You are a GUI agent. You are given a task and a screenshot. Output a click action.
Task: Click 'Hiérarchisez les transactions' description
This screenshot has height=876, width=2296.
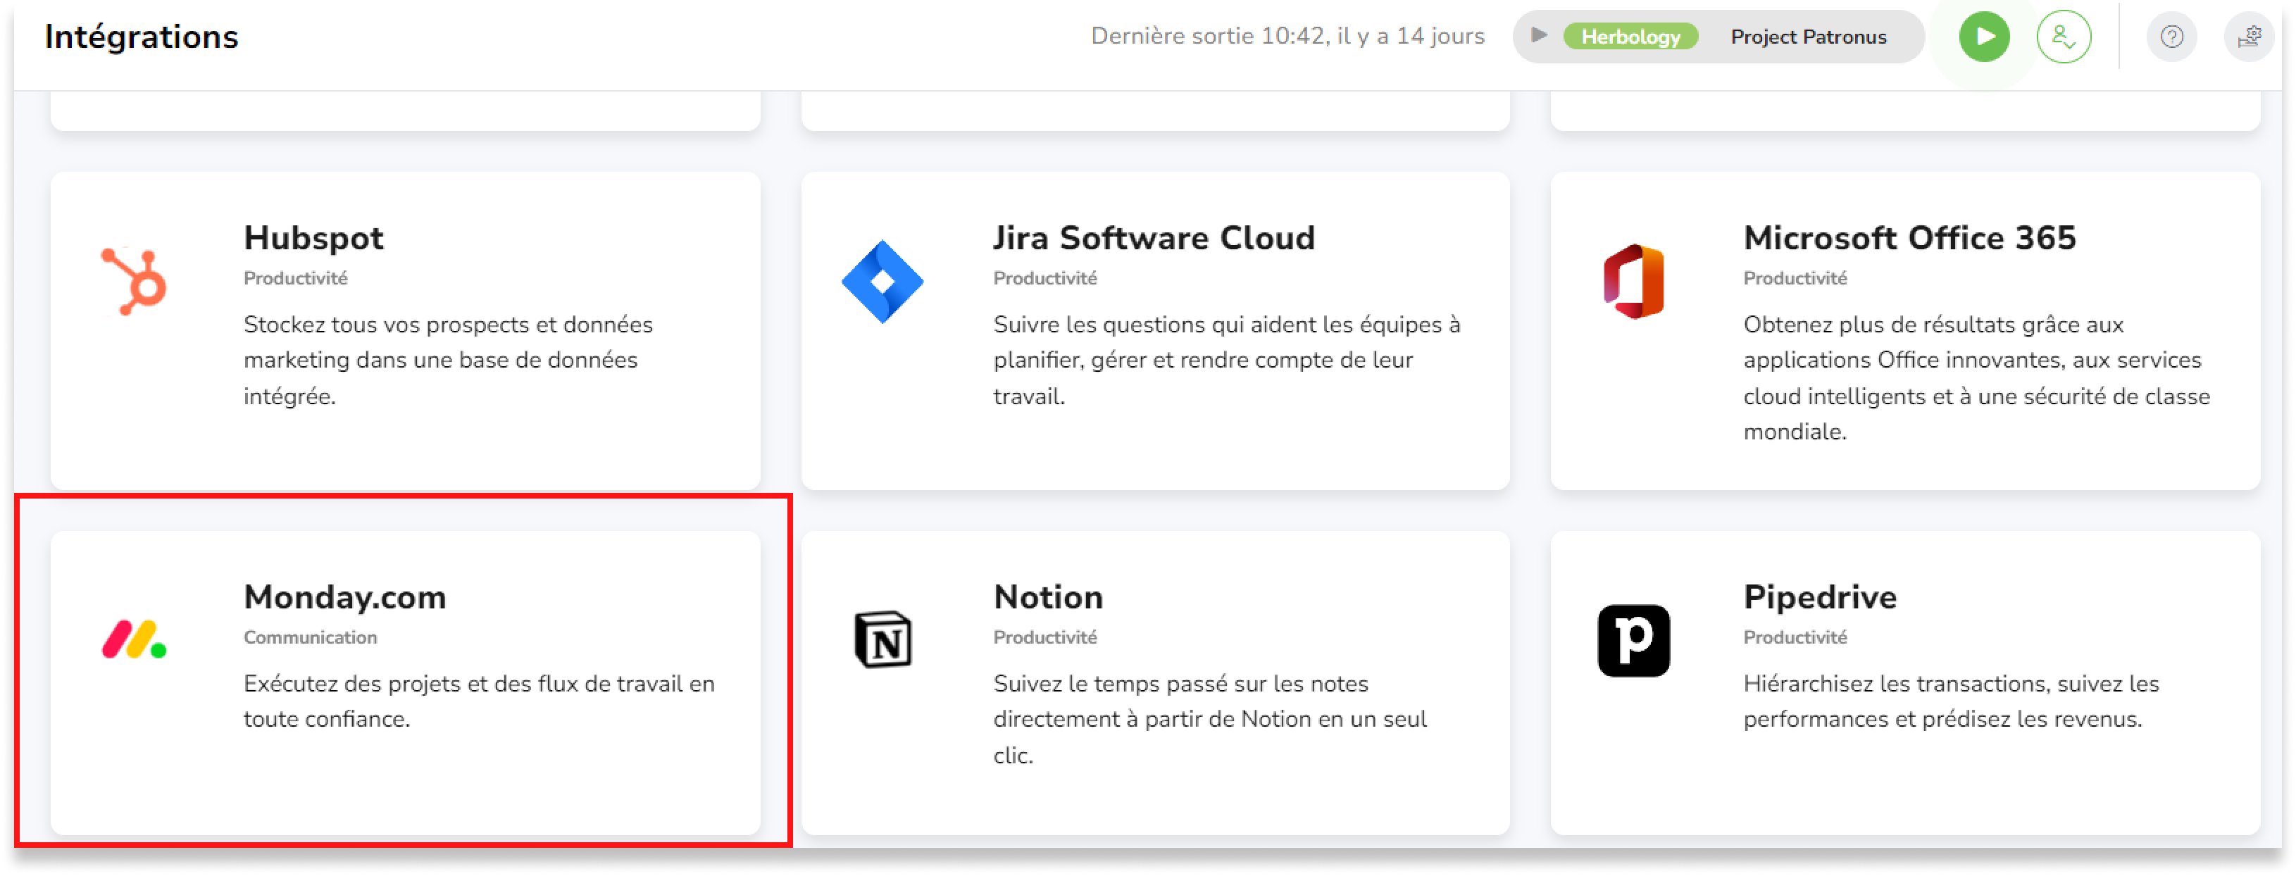[1951, 701]
